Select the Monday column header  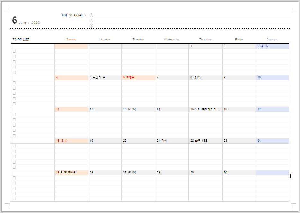pyautogui.click(x=105, y=40)
